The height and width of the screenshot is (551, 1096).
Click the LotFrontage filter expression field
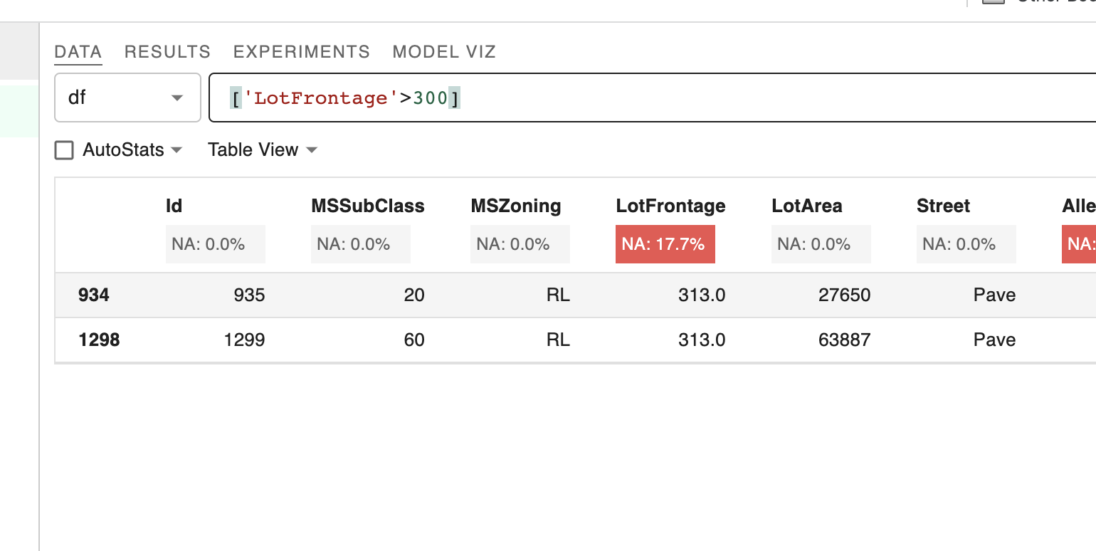coord(652,98)
